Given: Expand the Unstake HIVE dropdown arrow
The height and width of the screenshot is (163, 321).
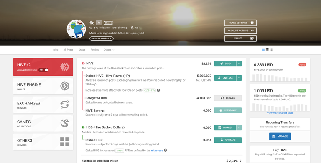Looking at the screenshot, I should pos(239,78).
